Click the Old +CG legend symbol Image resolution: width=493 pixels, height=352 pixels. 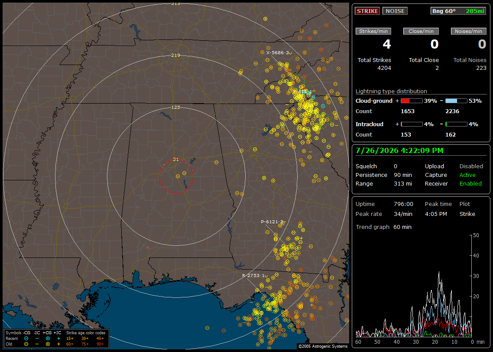tap(48, 344)
